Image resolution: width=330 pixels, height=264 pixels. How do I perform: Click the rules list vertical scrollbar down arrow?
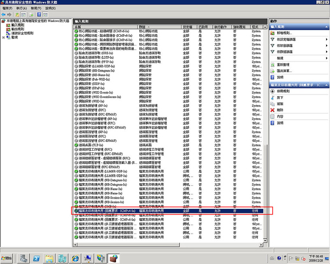click(265, 240)
